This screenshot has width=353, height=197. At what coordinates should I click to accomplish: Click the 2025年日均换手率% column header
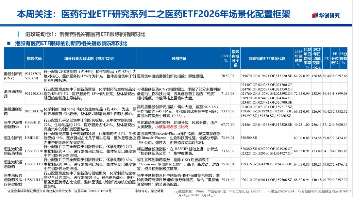pyautogui.click(x=307, y=58)
